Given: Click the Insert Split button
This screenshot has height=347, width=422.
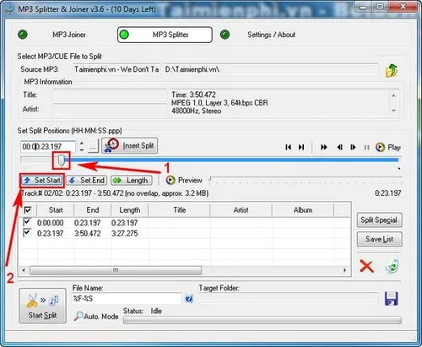Looking at the screenshot, I should [x=129, y=146].
